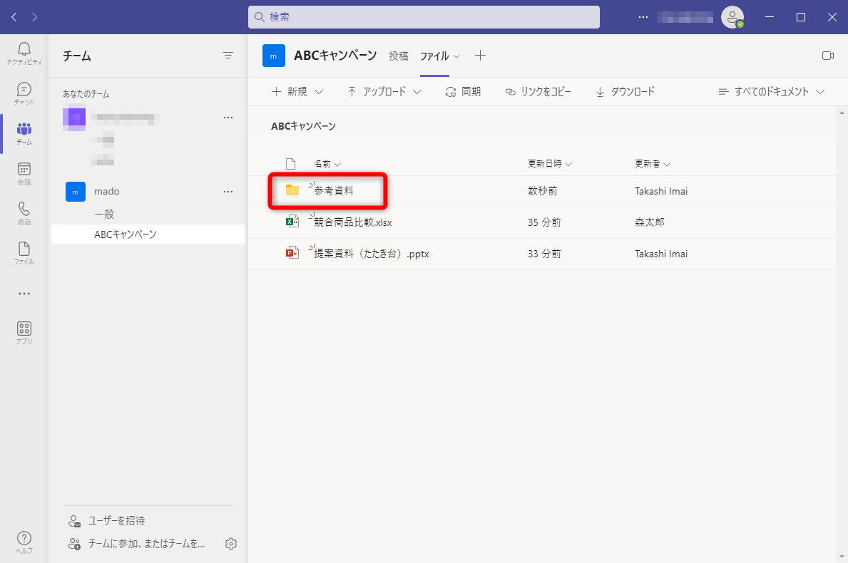Open more options from the top title bar ellipsis

(x=643, y=16)
